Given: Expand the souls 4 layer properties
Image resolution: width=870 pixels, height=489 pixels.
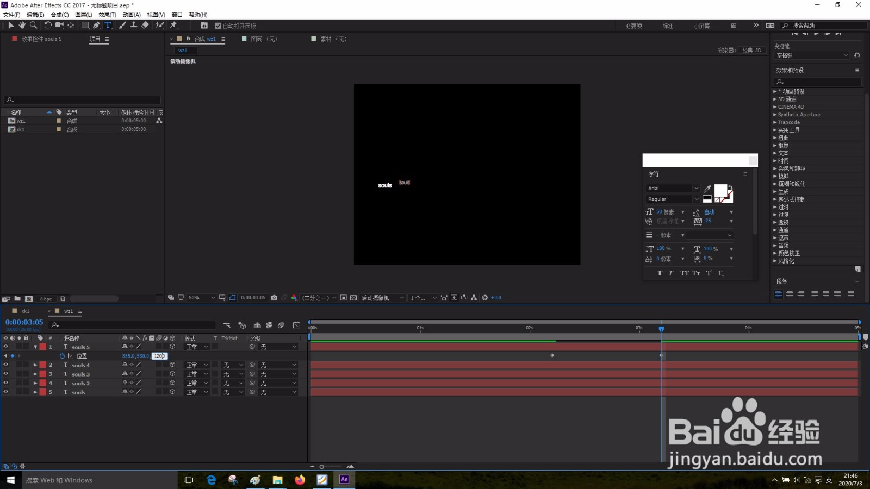Looking at the screenshot, I should coord(35,365).
